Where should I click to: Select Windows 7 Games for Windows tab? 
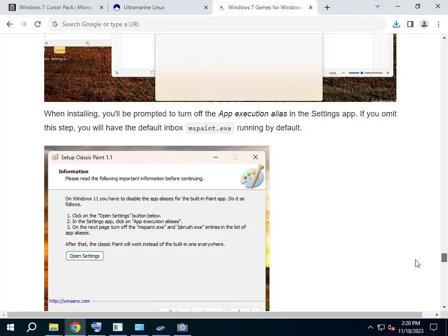tap(264, 7)
